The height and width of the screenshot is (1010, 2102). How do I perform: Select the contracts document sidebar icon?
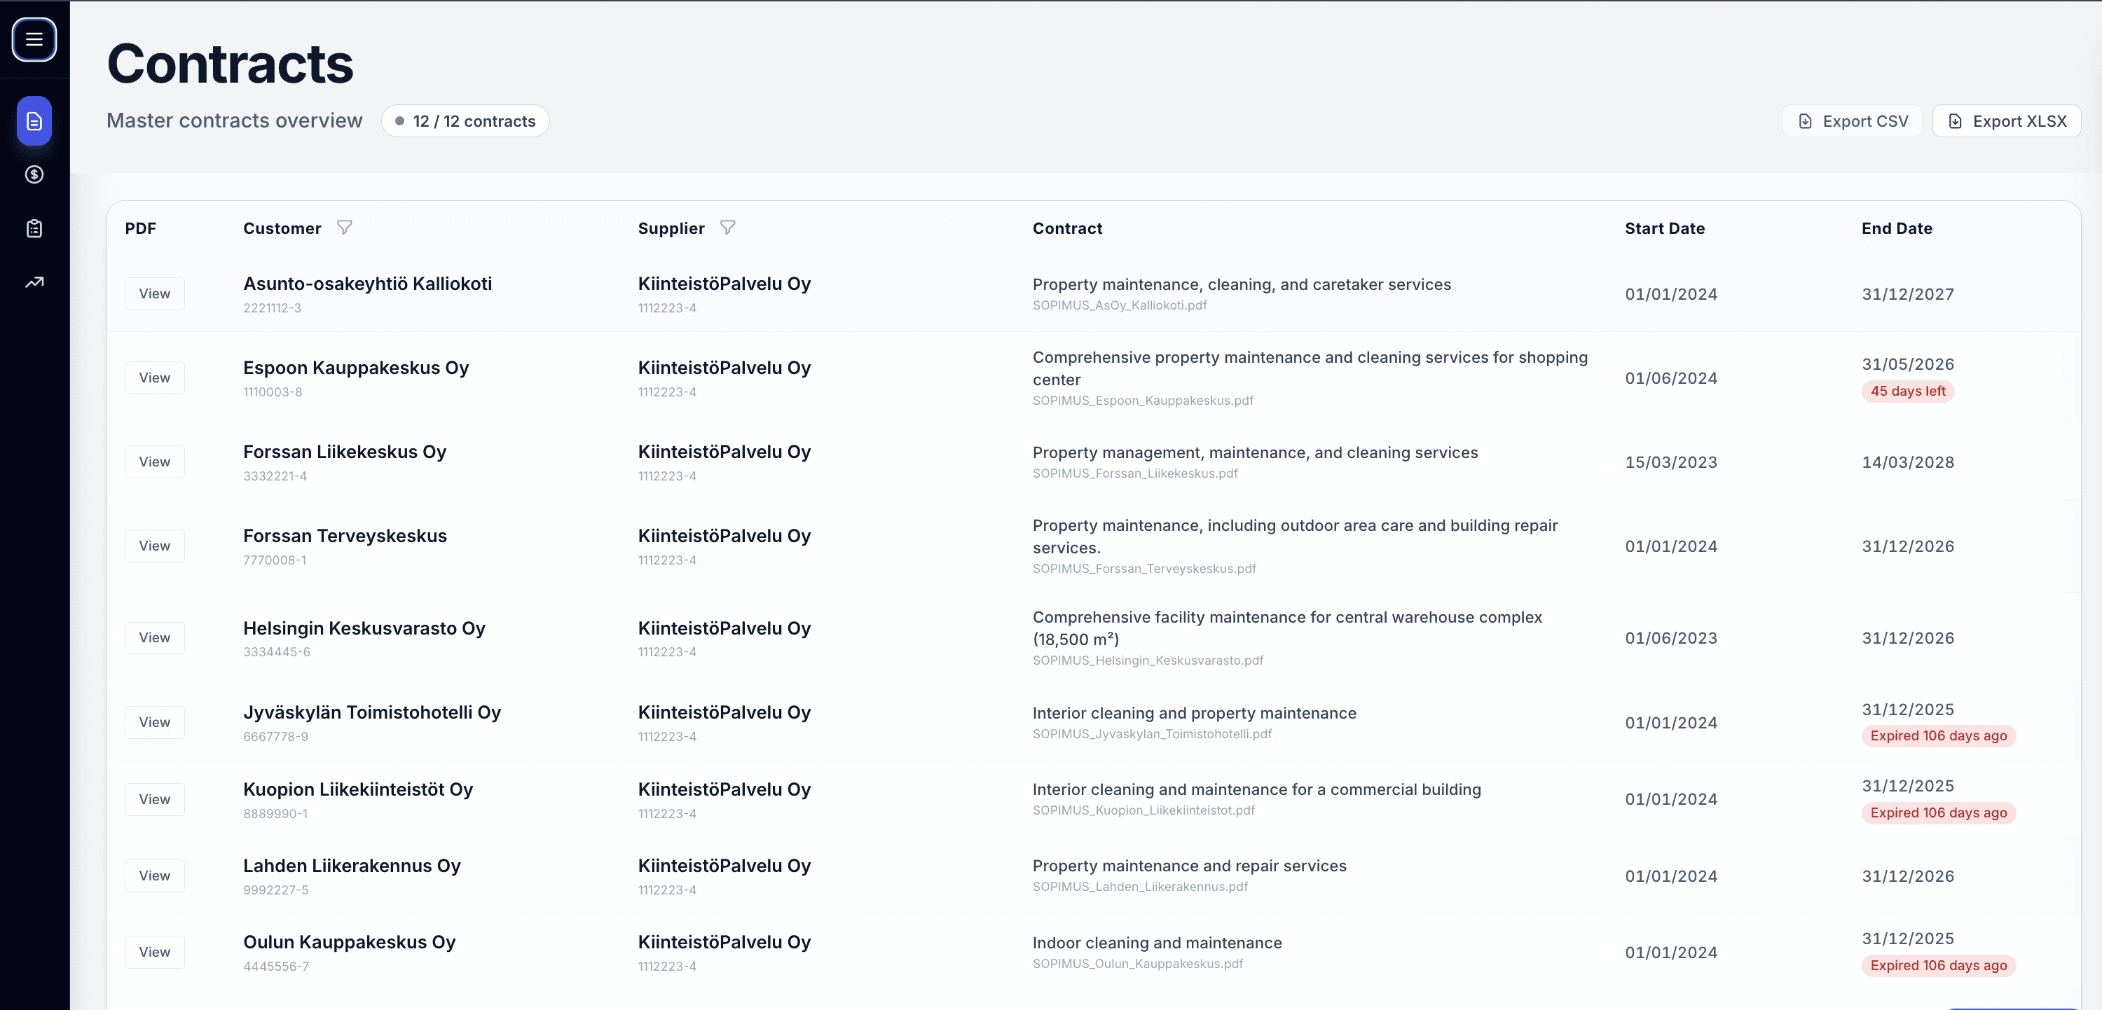(x=34, y=120)
